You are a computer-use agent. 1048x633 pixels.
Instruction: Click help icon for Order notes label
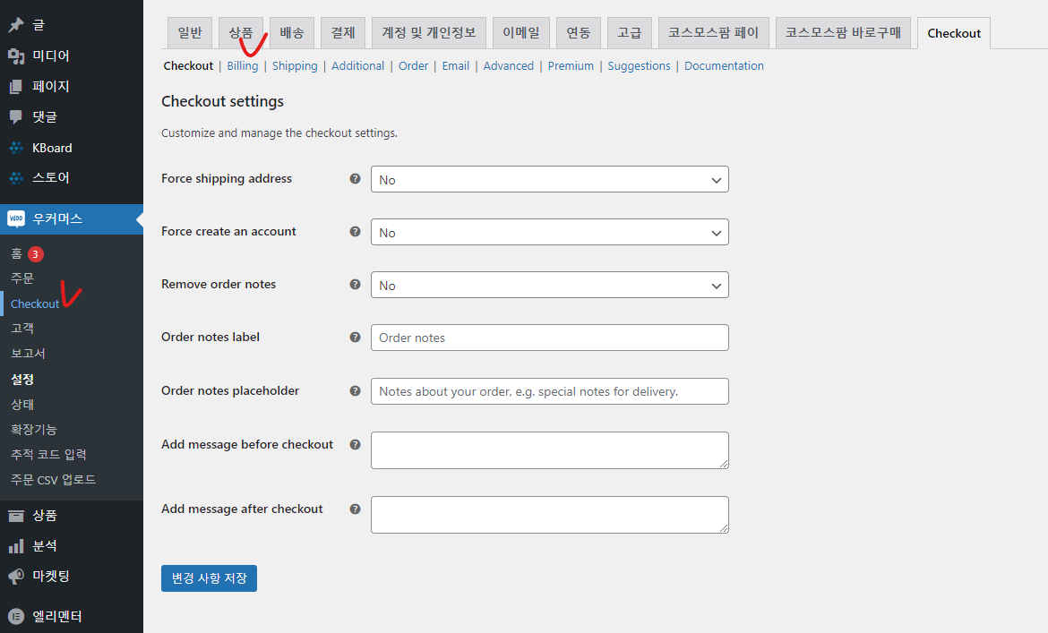coord(355,337)
